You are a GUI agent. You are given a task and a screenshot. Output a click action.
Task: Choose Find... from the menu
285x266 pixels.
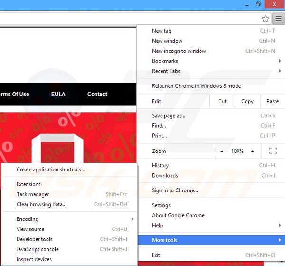[x=211, y=125]
